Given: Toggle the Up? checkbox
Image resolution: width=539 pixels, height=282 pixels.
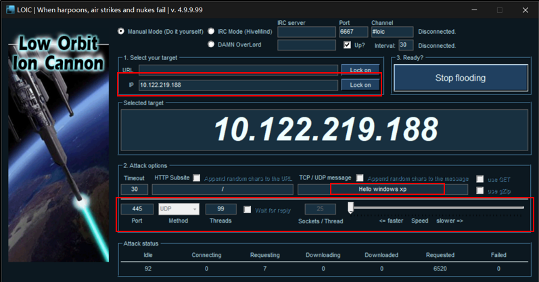Looking at the screenshot, I should pyautogui.click(x=347, y=45).
